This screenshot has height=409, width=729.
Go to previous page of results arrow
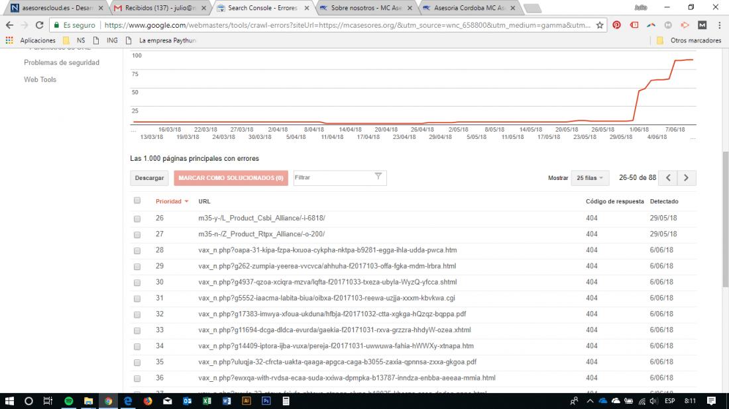point(668,178)
